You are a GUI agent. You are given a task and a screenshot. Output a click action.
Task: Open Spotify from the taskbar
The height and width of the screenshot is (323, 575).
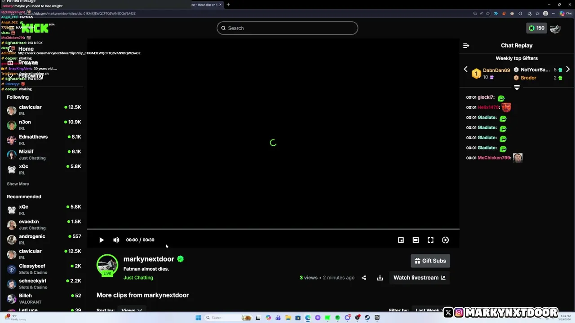click(x=337, y=318)
